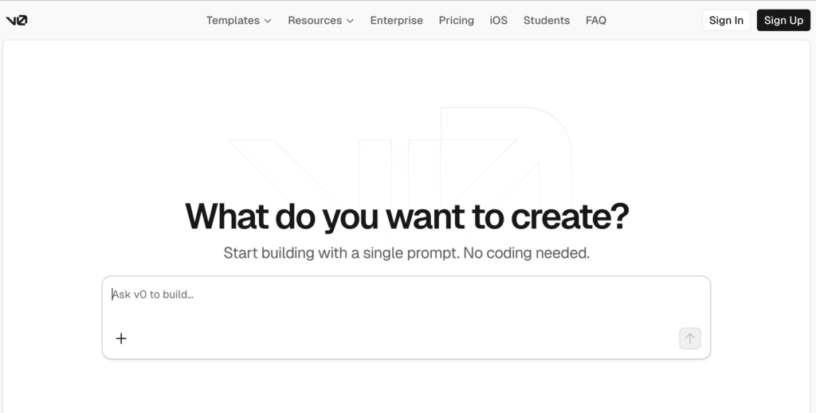Go to the Enterprise page
The height and width of the screenshot is (413, 816).
[396, 21]
